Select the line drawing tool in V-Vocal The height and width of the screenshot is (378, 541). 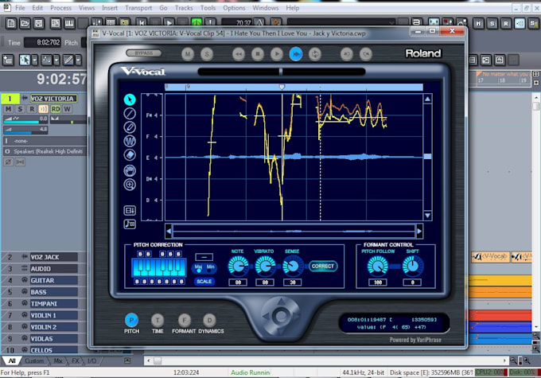pyautogui.click(x=130, y=114)
